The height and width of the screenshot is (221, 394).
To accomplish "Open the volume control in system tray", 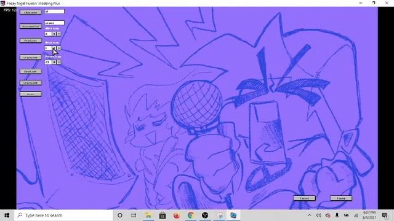I will [x=318, y=215].
